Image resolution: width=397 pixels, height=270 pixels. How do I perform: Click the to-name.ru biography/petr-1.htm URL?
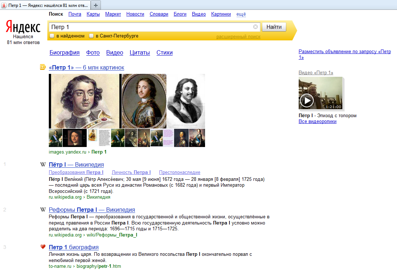click(x=85, y=266)
